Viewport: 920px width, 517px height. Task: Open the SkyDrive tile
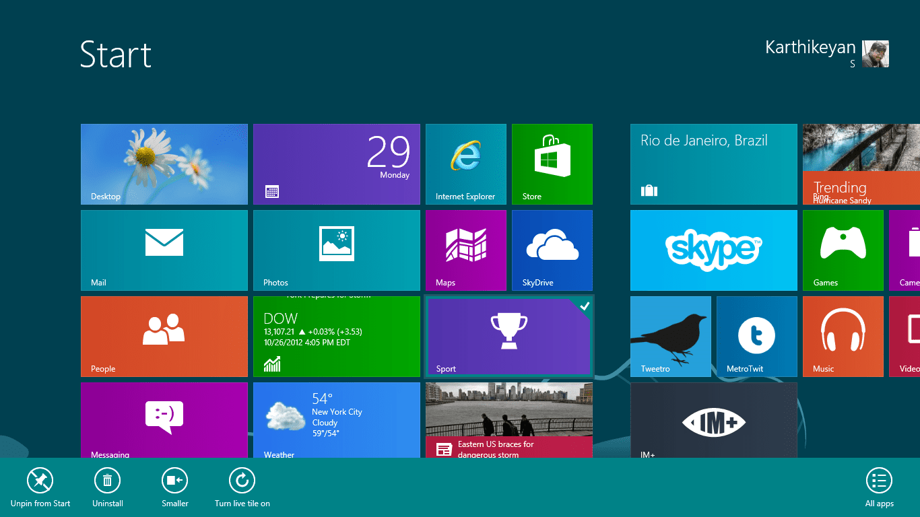[552, 250]
